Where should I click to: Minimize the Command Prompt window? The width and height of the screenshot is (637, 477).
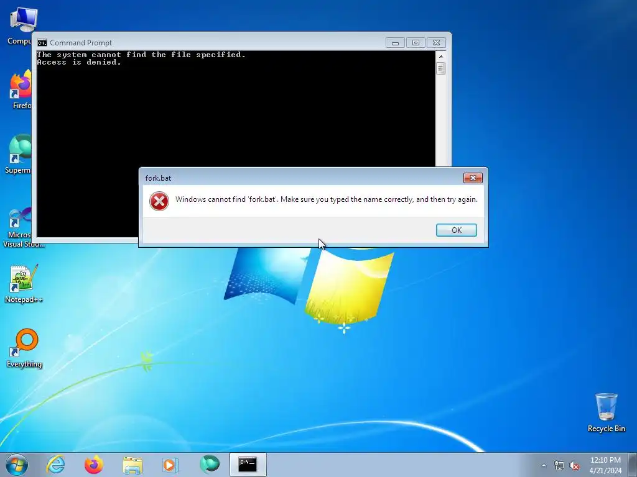click(x=395, y=43)
